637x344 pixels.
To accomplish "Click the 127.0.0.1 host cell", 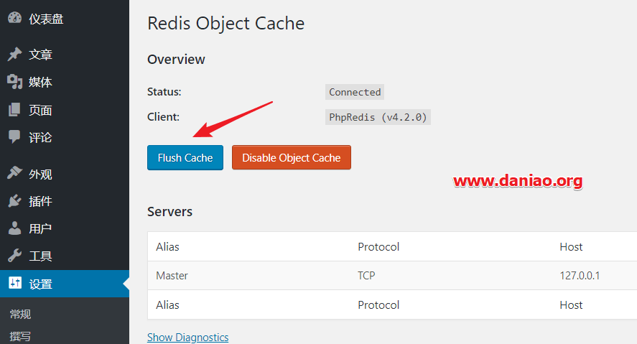I will [x=580, y=275].
